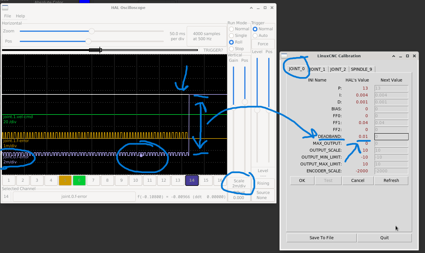This screenshot has width=425, height=253.
Task: Click the horizontal Zoom slider handle
Action: pyautogui.click(x=92, y=31)
